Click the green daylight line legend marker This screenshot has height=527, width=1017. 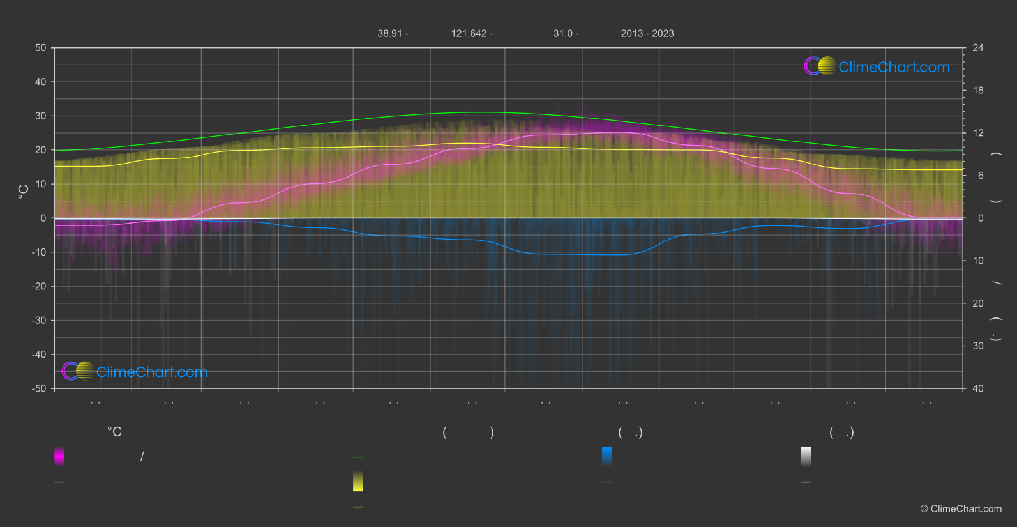358,457
